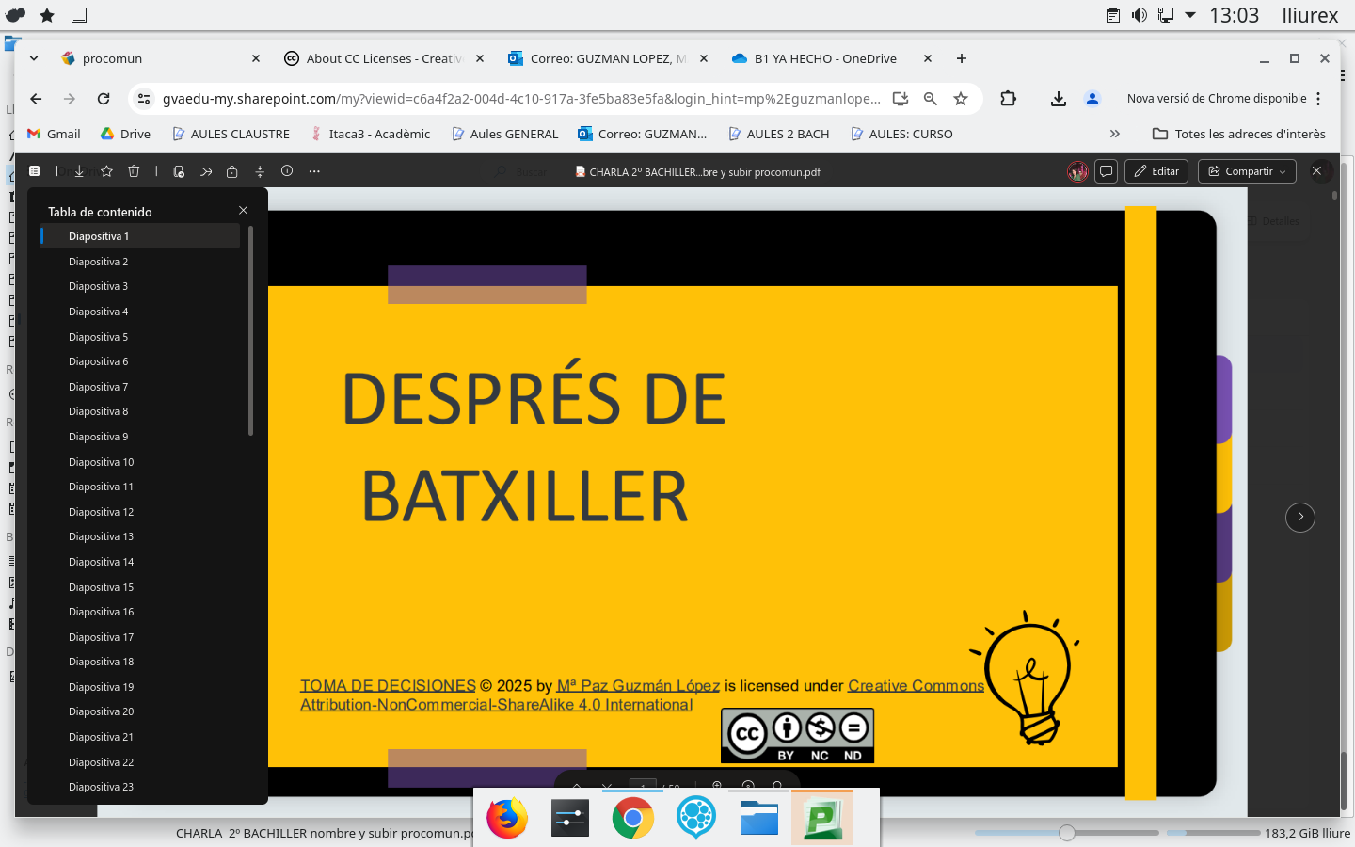
Task: Expand the hidden bookmarks overflow chevron
Action: [x=1115, y=134]
